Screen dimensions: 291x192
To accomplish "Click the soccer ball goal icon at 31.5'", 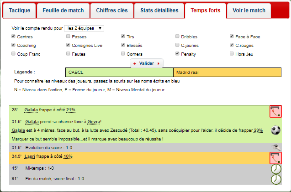I will [x=275, y=130].
